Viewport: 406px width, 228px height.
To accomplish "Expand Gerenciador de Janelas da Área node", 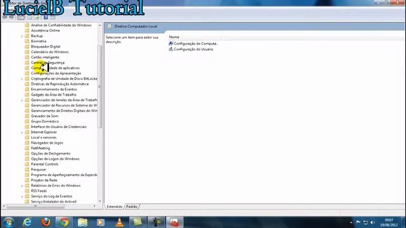I will (22, 100).
